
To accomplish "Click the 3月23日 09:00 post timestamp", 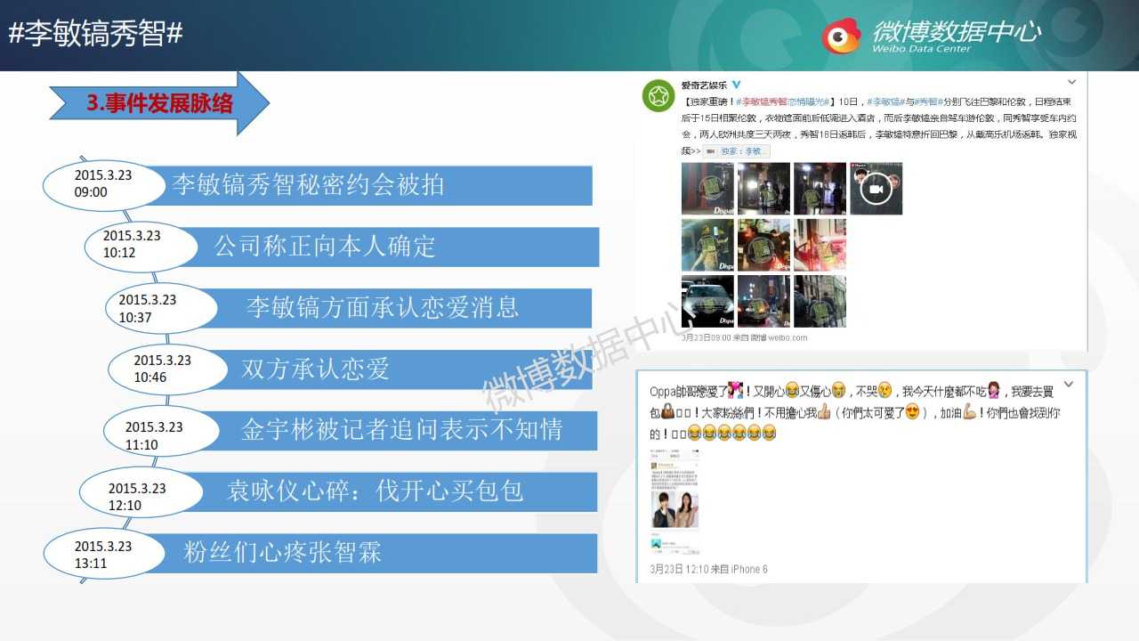I will [706, 338].
